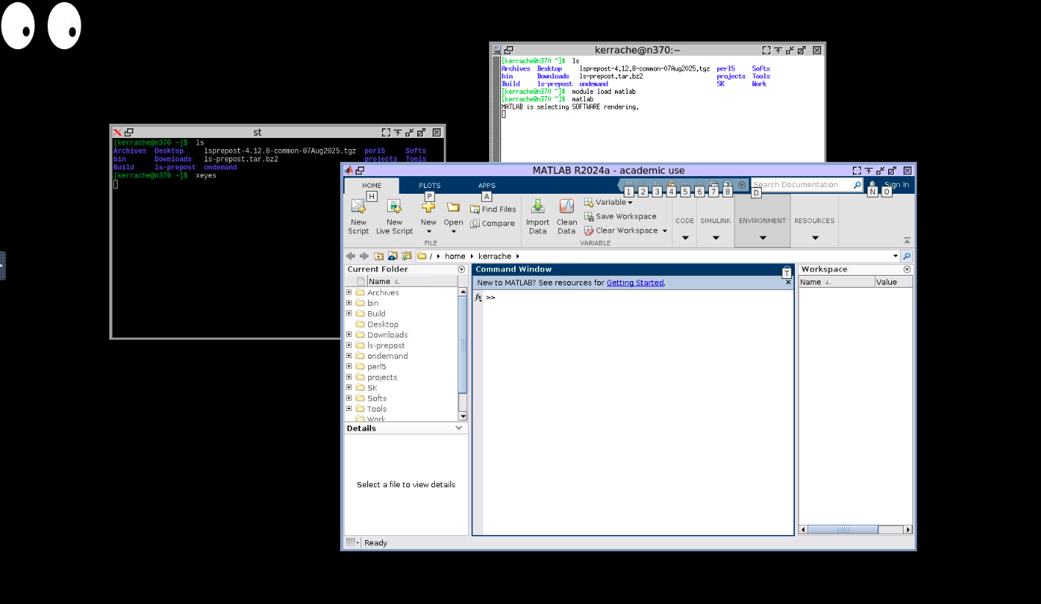Screen dimensions: 1041x604
Task: Click the Forward navigation arrow
Action: [x=364, y=256]
